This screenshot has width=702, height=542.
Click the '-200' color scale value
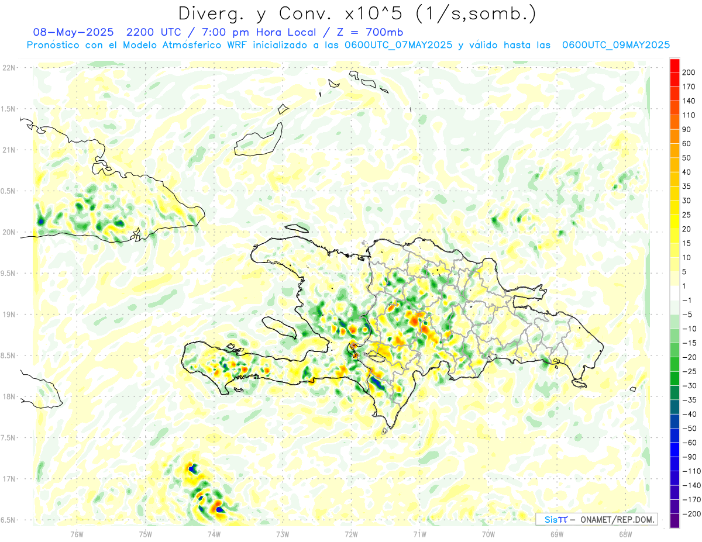tap(690, 514)
